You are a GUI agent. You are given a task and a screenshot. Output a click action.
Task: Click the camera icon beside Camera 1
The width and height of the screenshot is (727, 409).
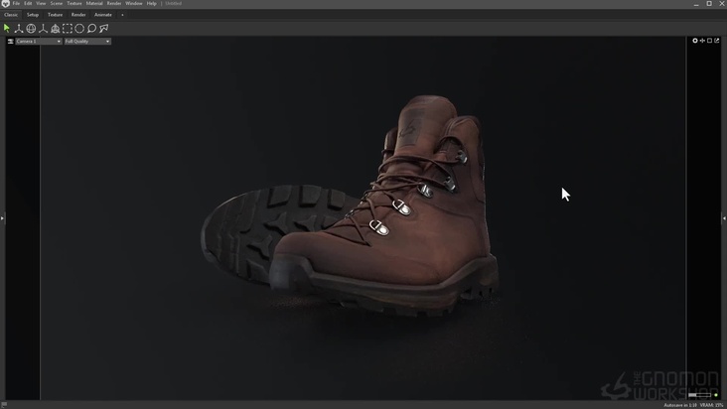point(10,42)
